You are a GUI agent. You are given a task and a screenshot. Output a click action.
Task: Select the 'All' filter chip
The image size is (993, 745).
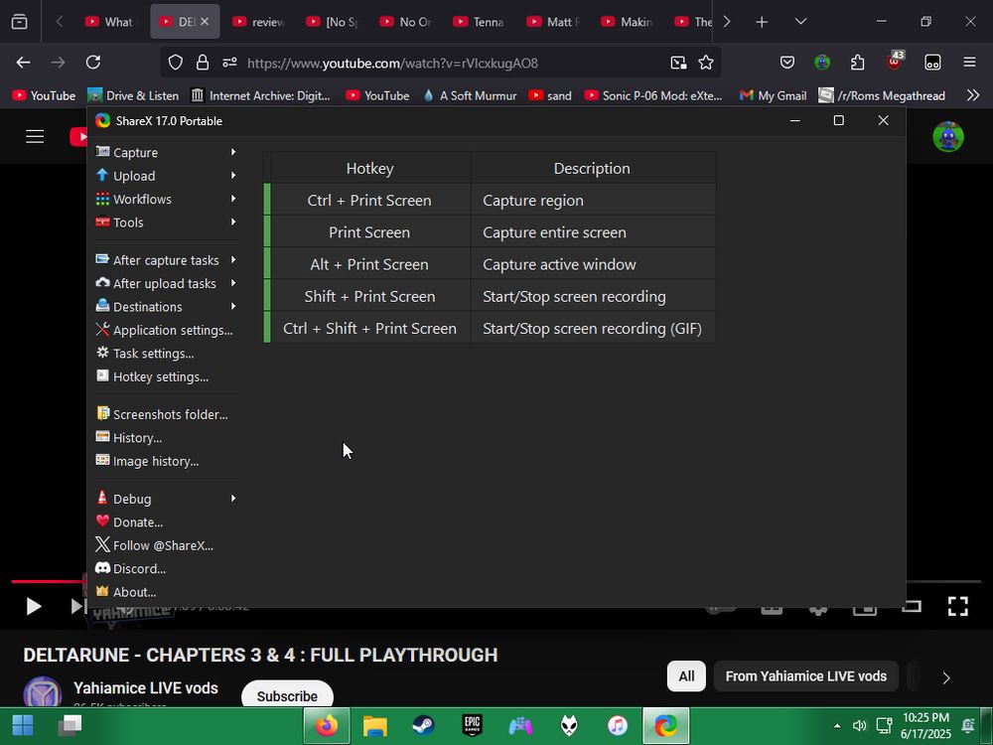point(686,675)
